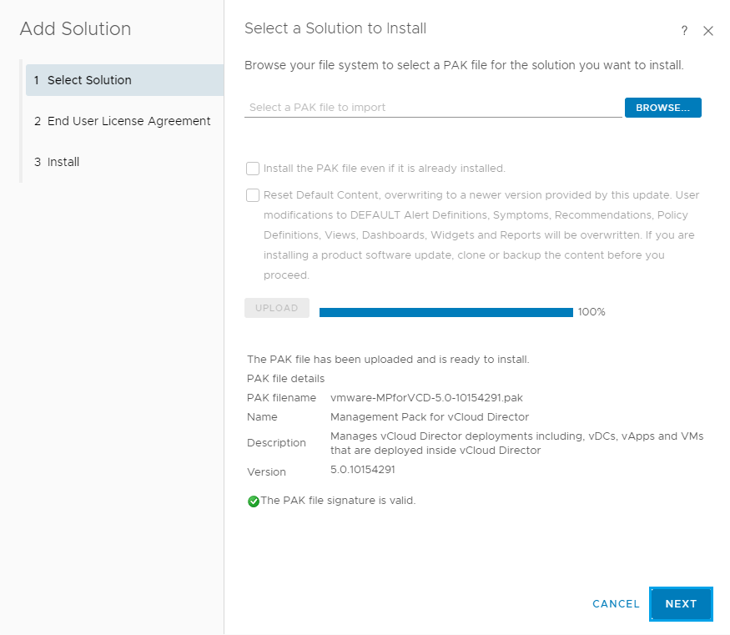This screenshot has height=635, width=730.
Task: Click the green signature valid checkmark icon
Action: coord(254,501)
